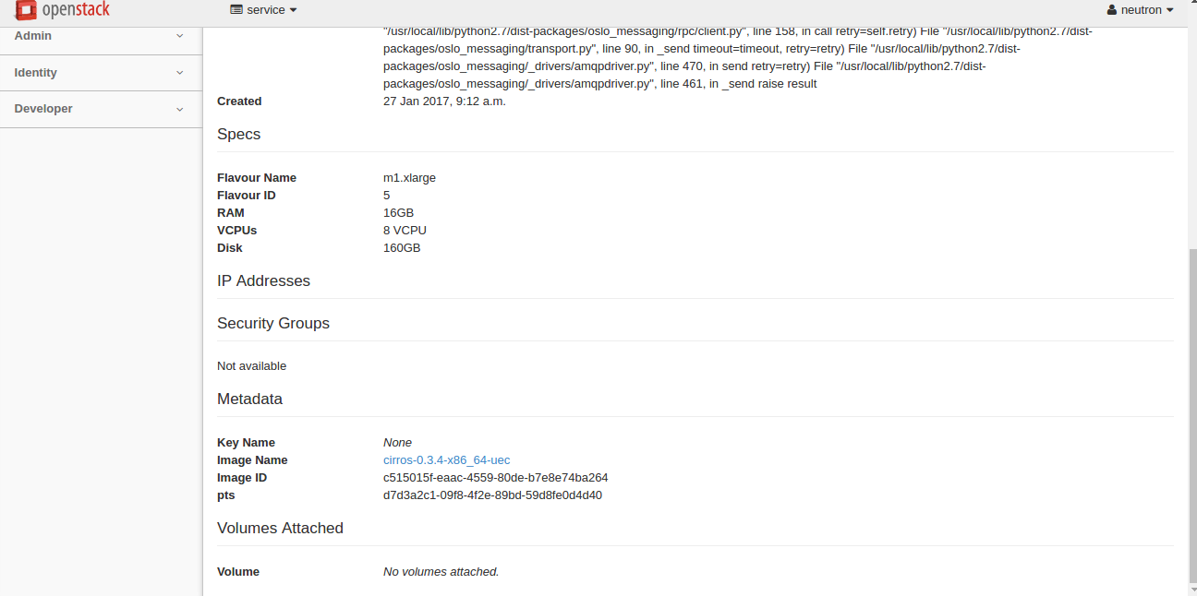The image size is (1197, 596).
Task: Click the user icon beside neutron
Action: pos(1112,10)
